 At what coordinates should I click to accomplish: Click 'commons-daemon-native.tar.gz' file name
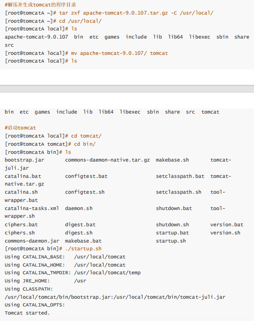click(108, 160)
